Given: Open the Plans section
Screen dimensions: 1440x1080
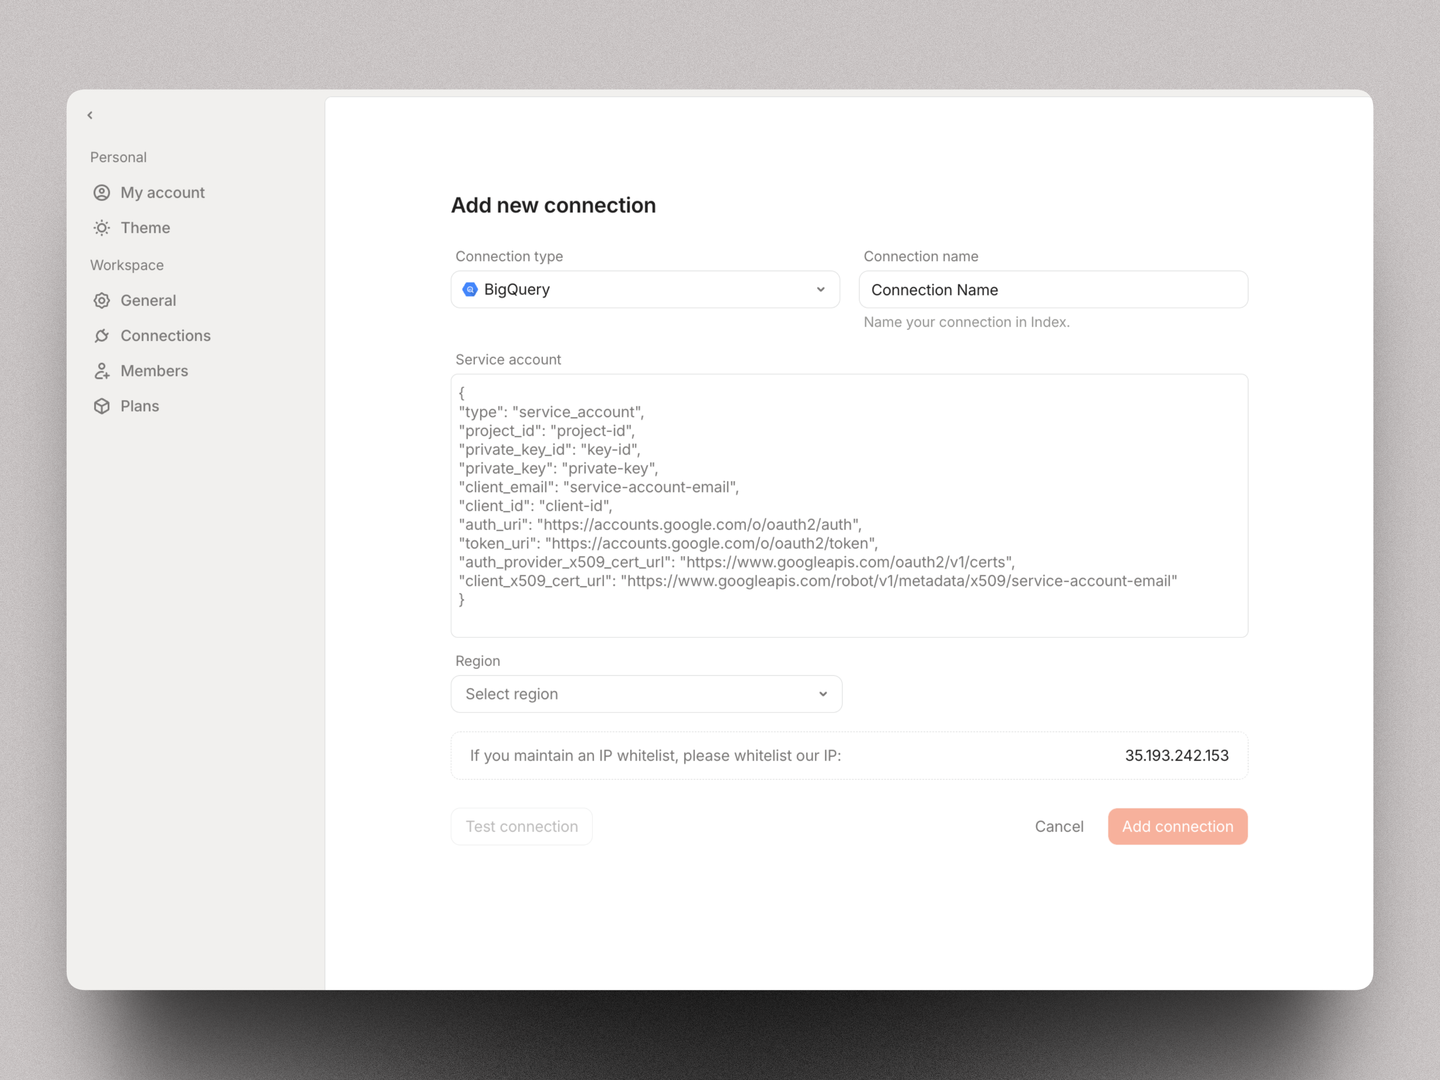Looking at the screenshot, I should point(139,406).
